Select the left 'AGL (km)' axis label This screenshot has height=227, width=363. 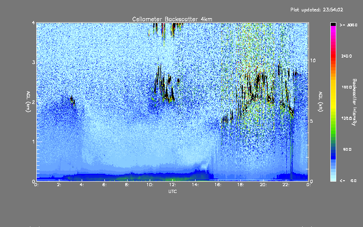[x=28, y=102]
